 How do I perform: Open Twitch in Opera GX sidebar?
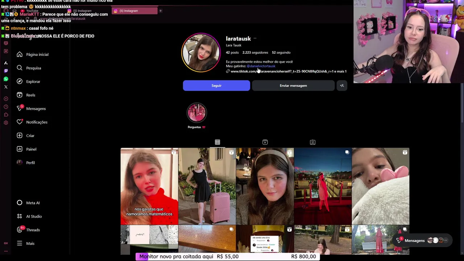[x=6, y=71]
